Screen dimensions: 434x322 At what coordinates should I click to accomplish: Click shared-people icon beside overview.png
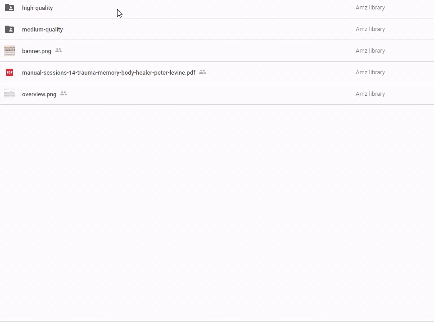(63, 94)
